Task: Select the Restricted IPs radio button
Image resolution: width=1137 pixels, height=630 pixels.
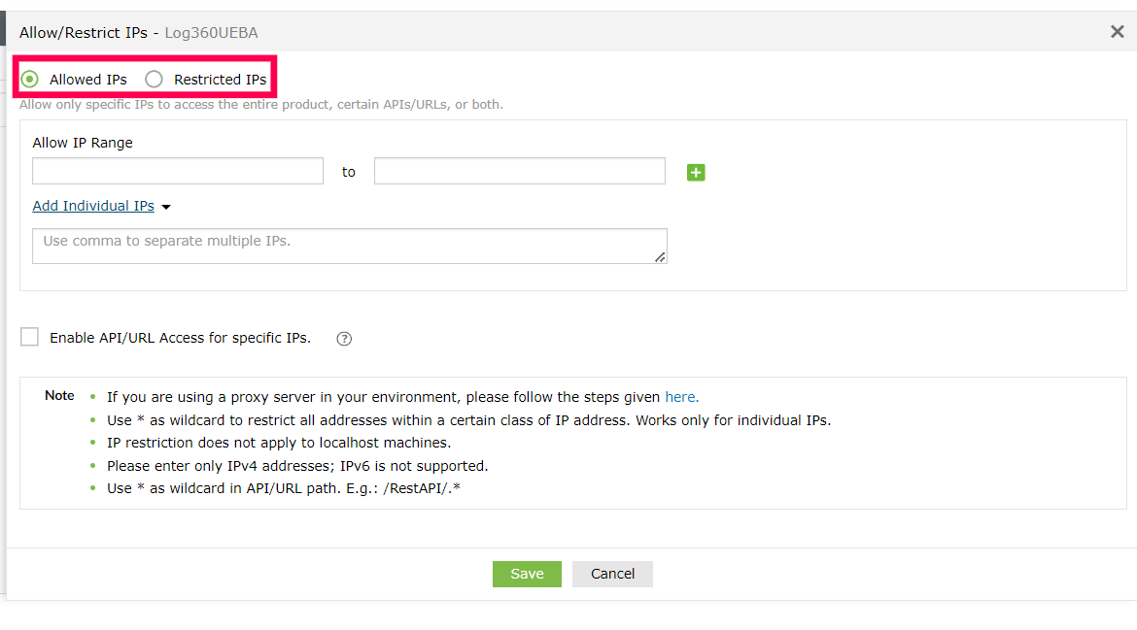Action: [x=154, y=79]
